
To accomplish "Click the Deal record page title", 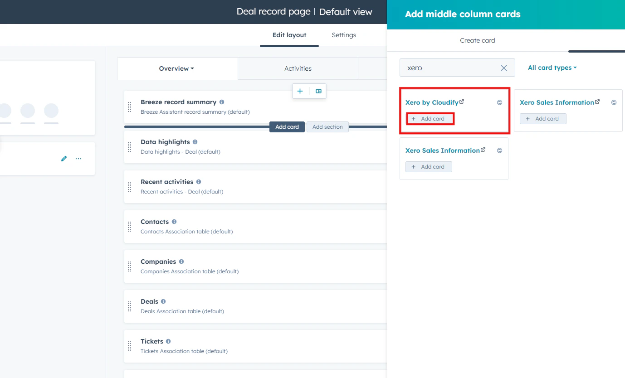I will point(273,12).
